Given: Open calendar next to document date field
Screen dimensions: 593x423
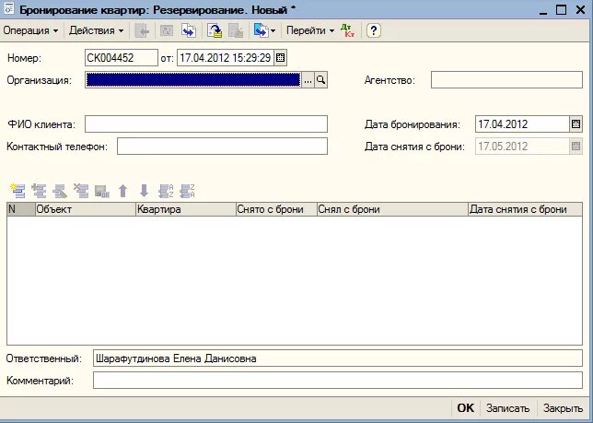Looking at the screenshot, I should (280, 58).
